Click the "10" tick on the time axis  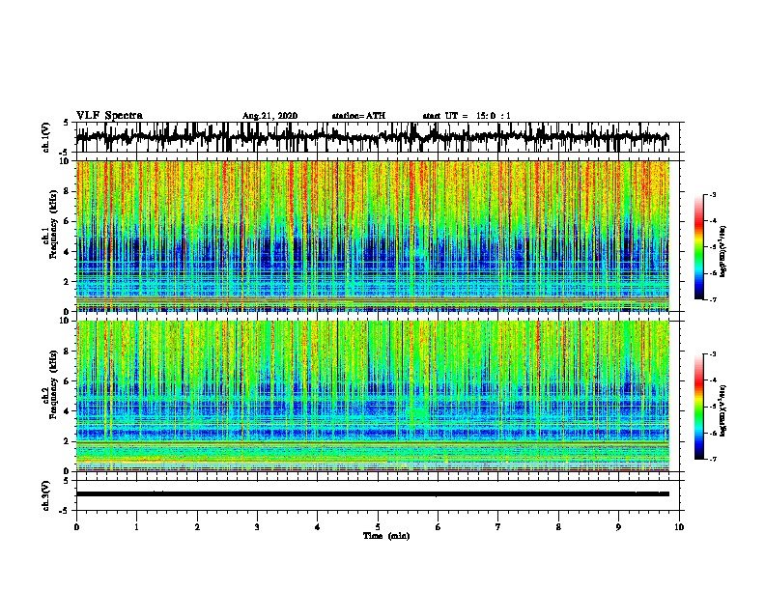click(679, 526)
